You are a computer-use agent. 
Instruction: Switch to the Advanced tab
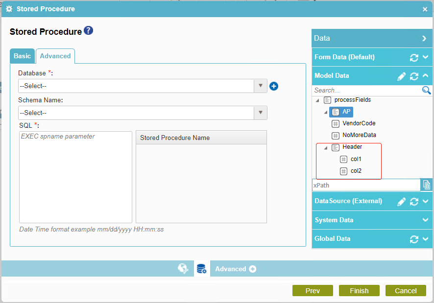coord(55,56)
